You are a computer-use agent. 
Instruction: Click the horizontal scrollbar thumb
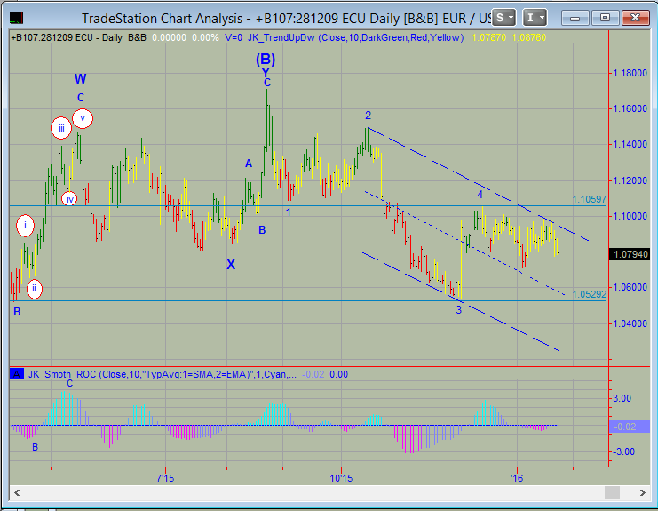tap(611, 493)
